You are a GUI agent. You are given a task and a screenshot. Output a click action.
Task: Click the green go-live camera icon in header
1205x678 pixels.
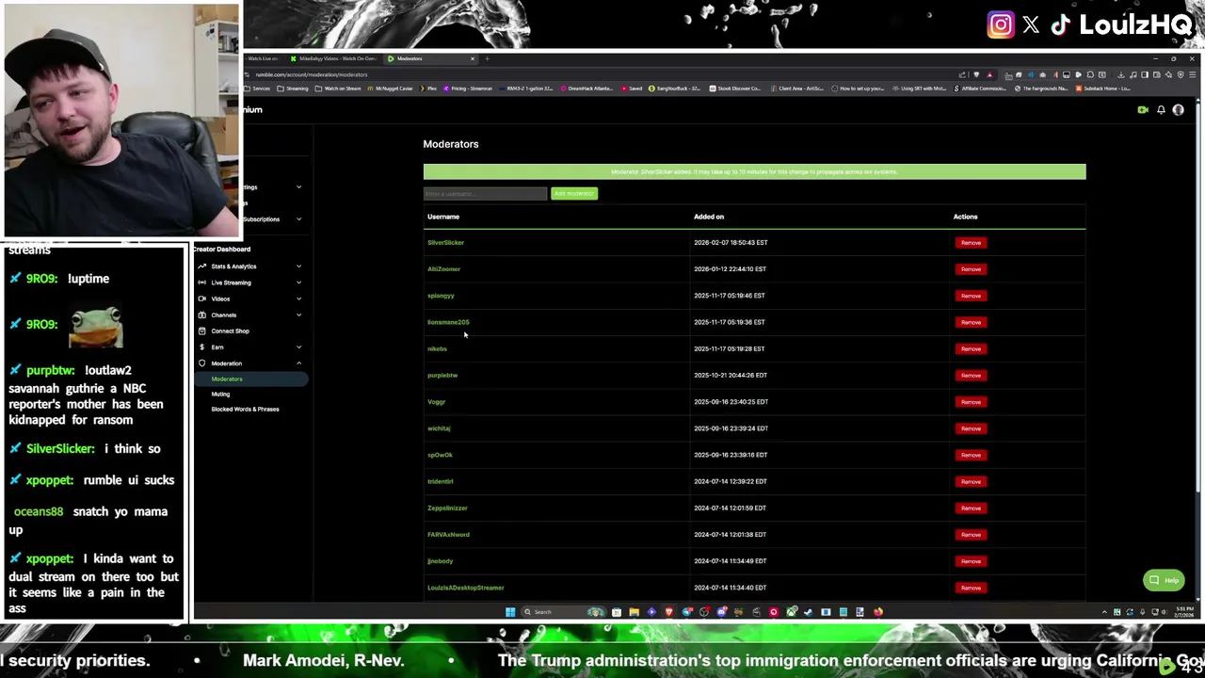pos(1142,110)
